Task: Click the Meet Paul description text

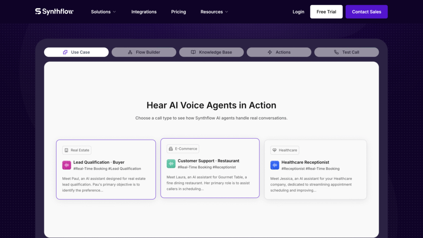Action: tap(104, 184)
